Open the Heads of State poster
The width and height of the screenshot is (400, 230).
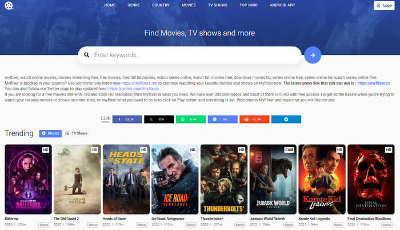(x=126, y=179)
